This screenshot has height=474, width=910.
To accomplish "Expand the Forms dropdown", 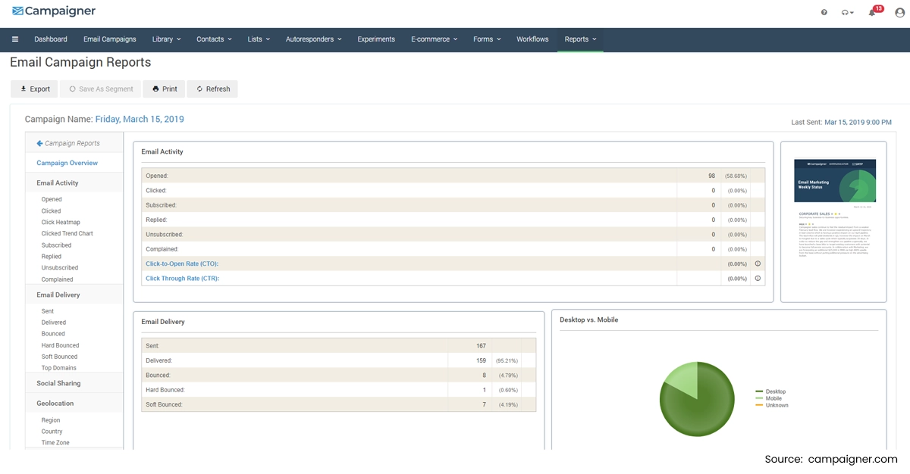I will tap(487, 39).
